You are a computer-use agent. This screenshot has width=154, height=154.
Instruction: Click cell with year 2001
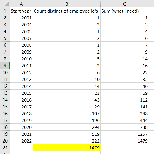[21, 18]
